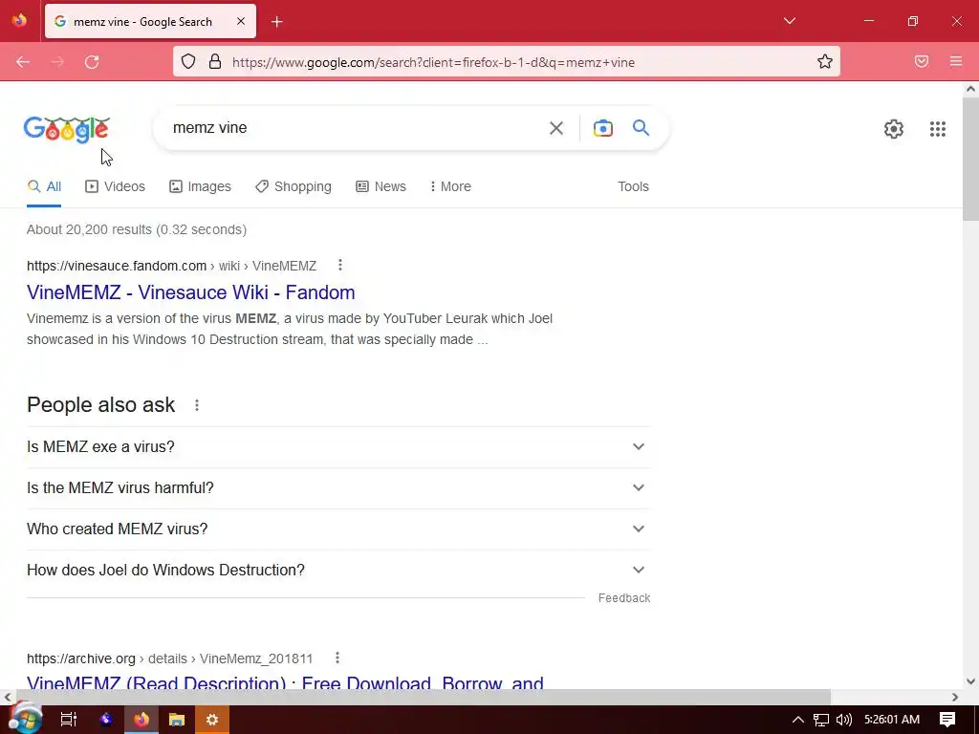This screenshot has height=734, width=979.
Task: Open options dots next to People also ask
Action: (197, 405)
